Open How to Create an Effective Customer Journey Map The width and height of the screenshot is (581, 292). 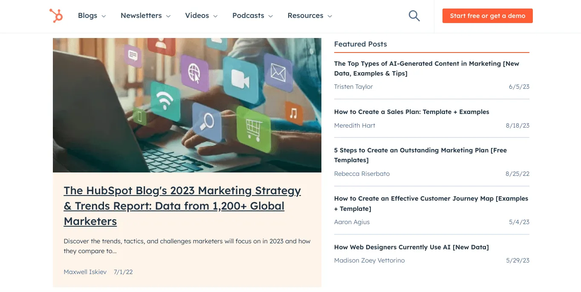pos(431,203)
